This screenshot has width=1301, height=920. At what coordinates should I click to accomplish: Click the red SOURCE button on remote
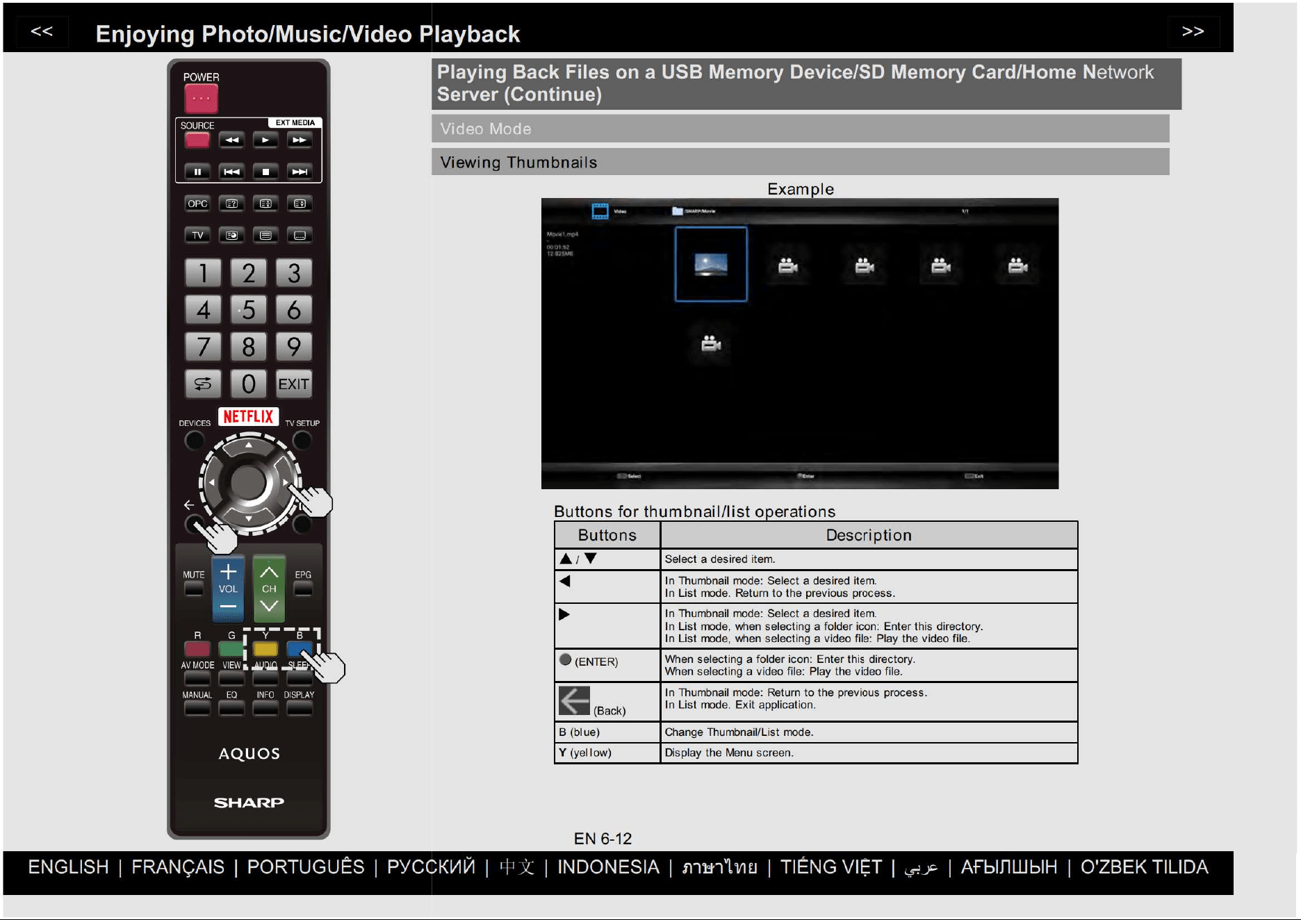coord(197,140)
